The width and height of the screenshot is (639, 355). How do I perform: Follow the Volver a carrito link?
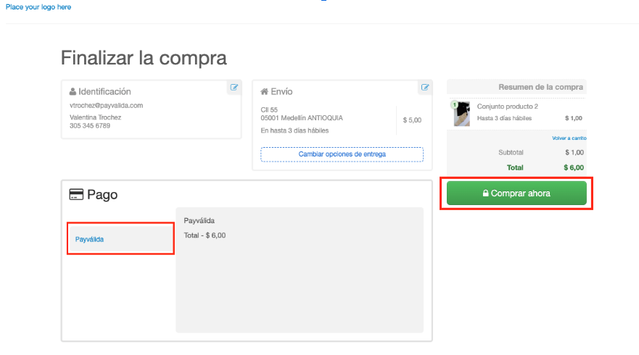click(x=567, y=138)
